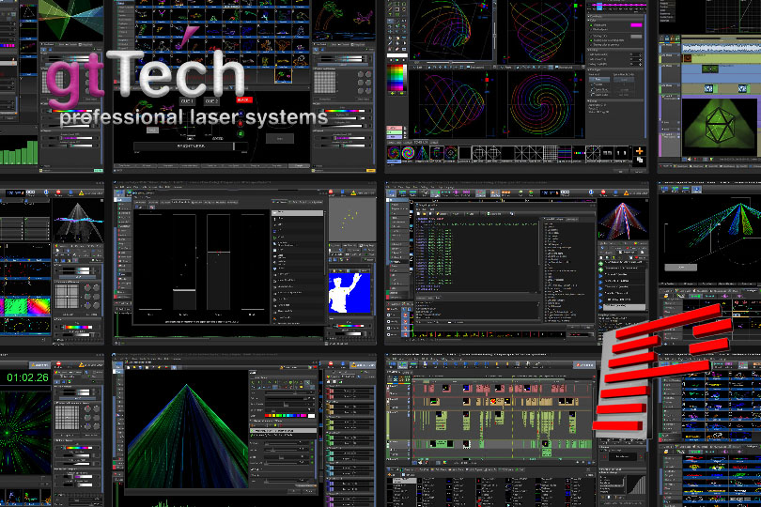The width and height of the screenshot is (761, 507).
Task: Click the orange plus icon in figure editor
Action: [x=639, y=151]
